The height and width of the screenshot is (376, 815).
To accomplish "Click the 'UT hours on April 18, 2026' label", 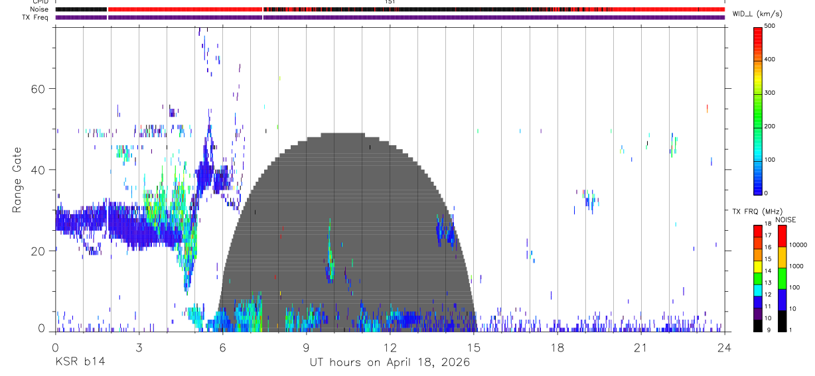I will 390,363.
